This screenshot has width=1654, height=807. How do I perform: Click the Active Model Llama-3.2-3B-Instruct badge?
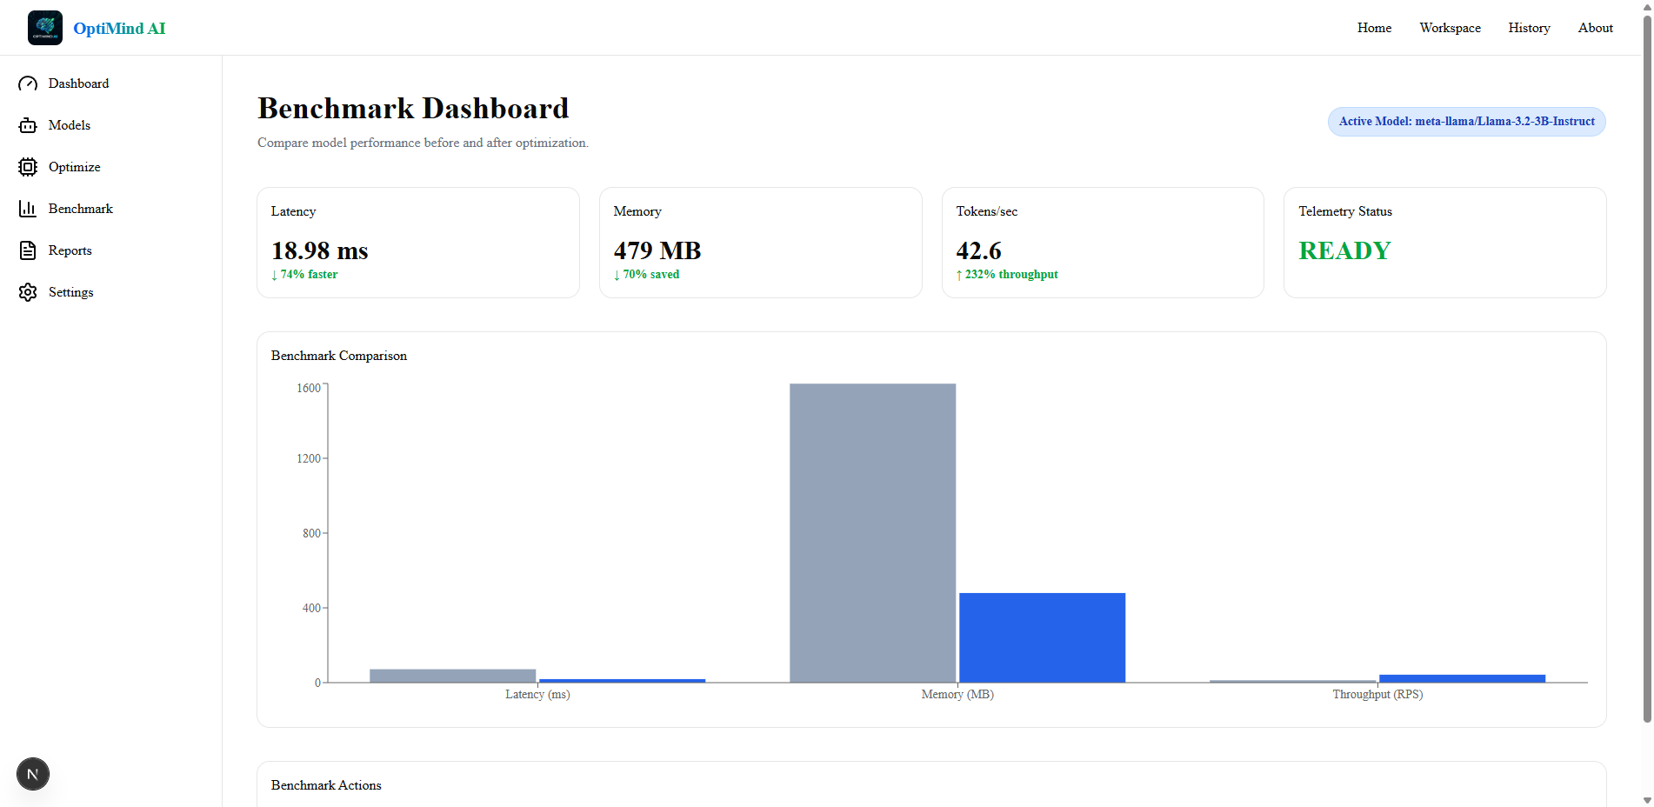coord(1466,122)
